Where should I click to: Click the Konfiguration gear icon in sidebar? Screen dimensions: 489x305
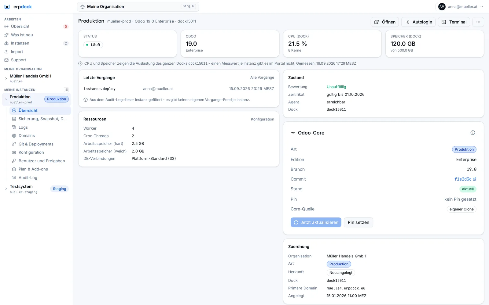(x=14, y=152)
